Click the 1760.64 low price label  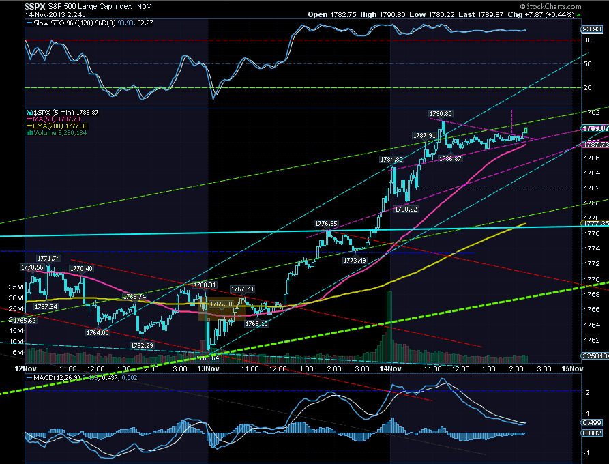coord(208,358)
